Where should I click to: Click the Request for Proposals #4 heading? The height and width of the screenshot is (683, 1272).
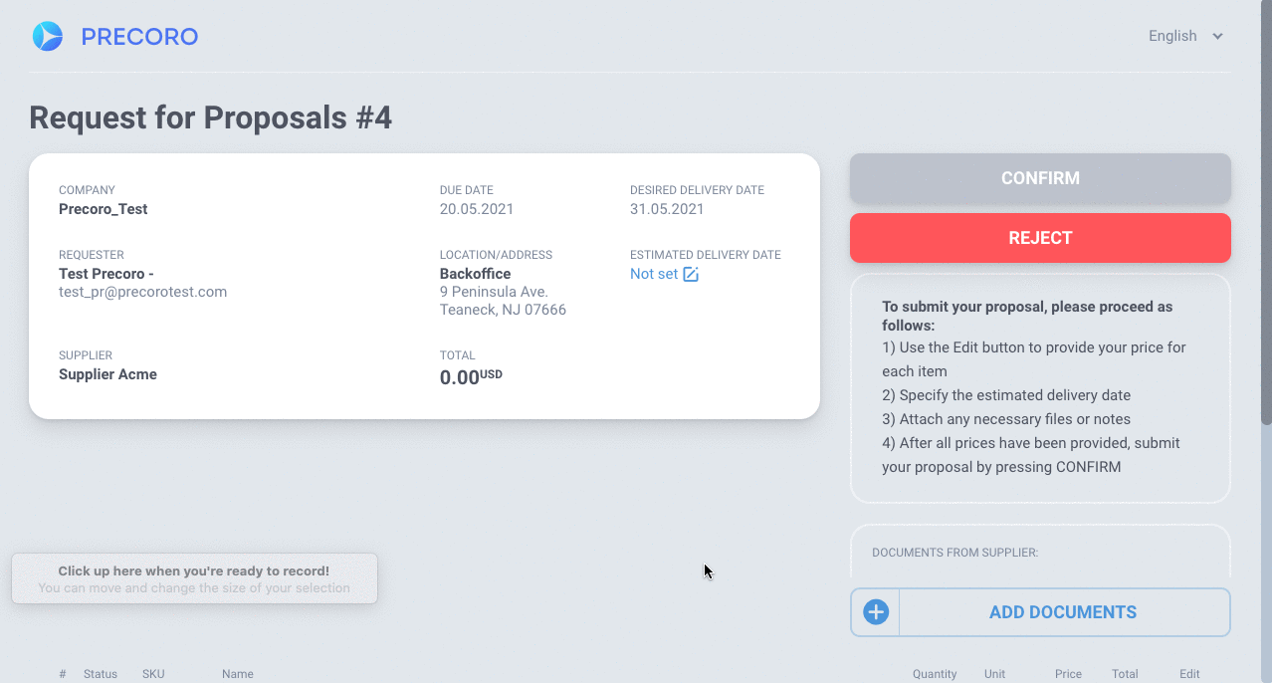[211, 117]
